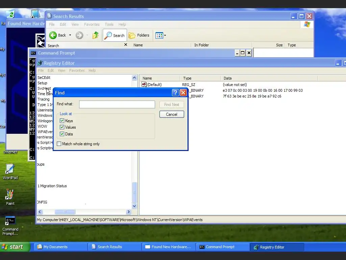The image size is (346, 260).
Task: Click Registry Editor taskbar item
Action: click(277, 247)
